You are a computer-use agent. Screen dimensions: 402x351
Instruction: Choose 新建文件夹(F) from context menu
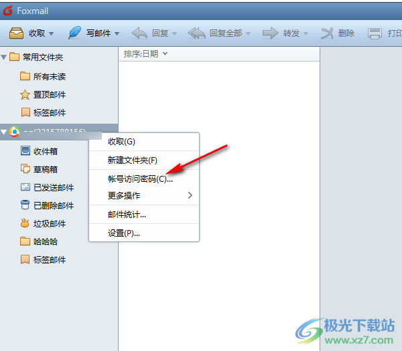click(x=144, y=160)
